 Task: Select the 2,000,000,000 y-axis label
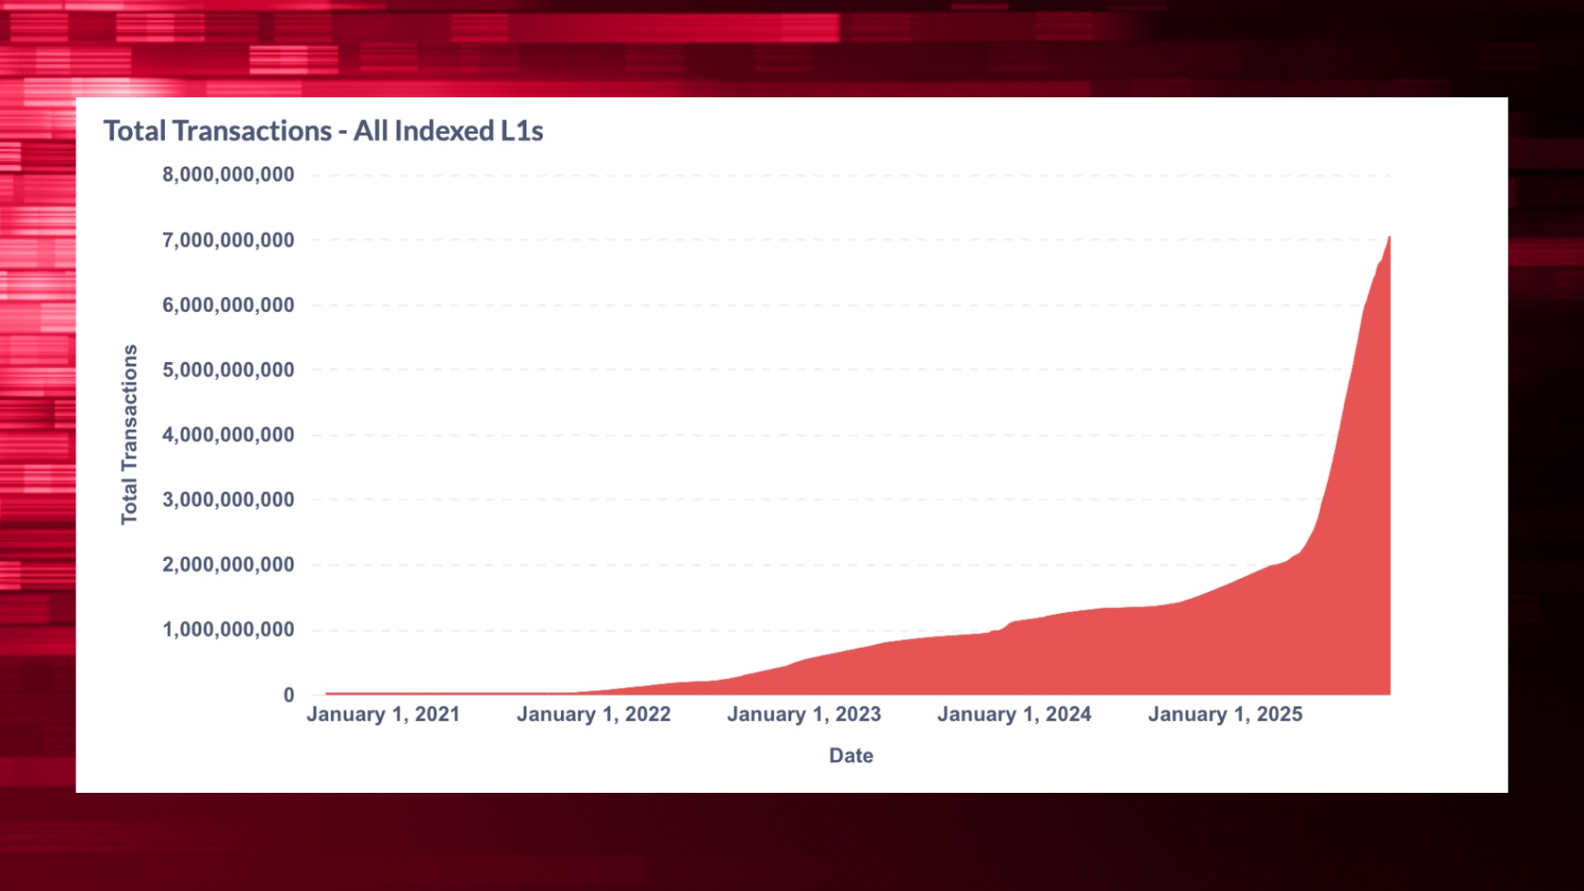pyautogui.click(x=228, y=565)
